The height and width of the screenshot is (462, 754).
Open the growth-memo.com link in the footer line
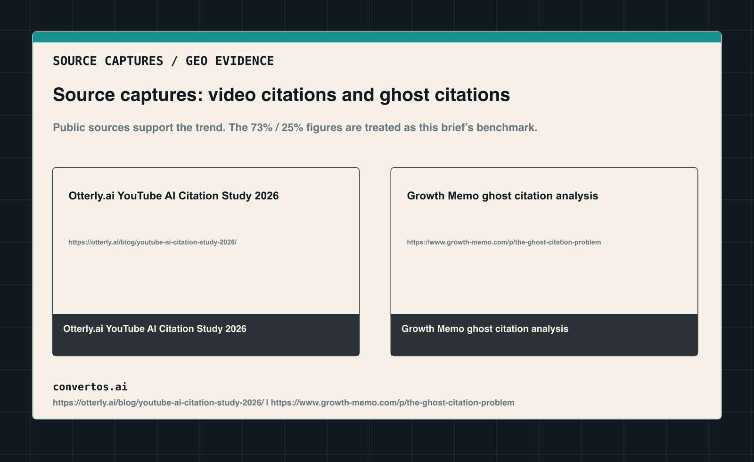(393, 403)
